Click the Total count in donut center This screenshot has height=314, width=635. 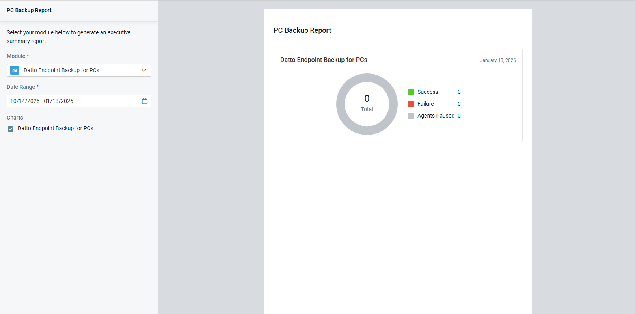coord(367,99)
